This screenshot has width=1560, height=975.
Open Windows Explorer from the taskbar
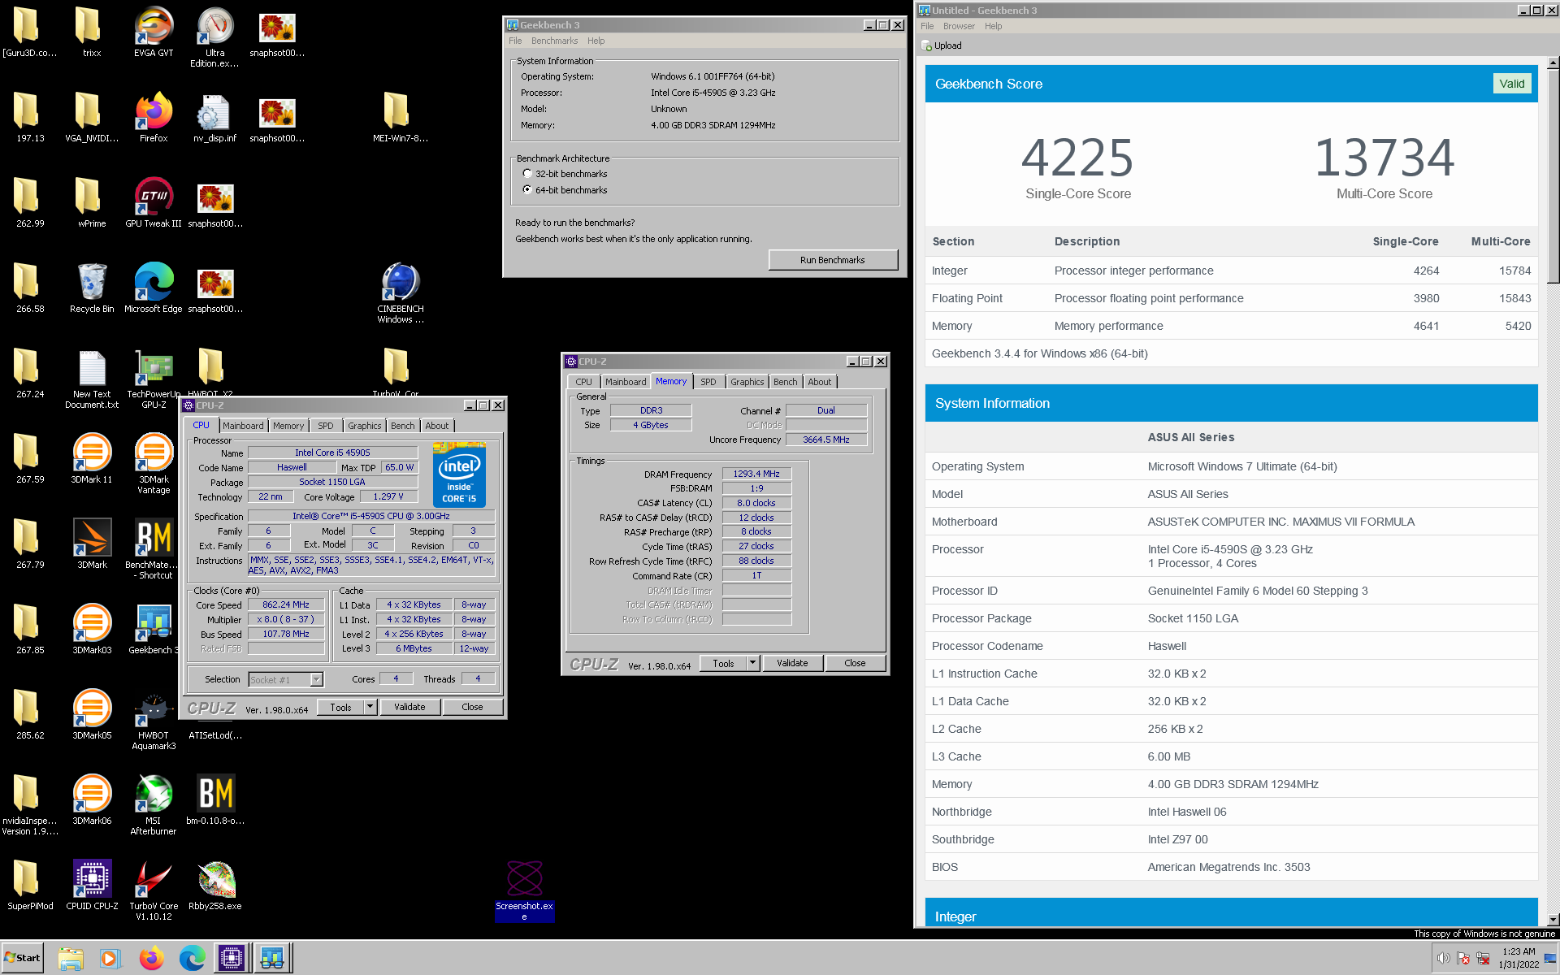(71, 959)
